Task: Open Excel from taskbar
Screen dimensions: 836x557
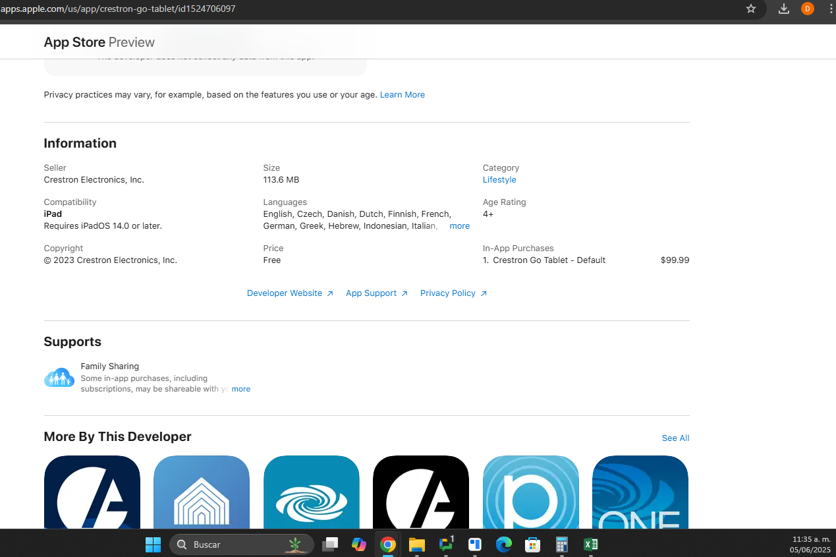Action: (591, 544)
